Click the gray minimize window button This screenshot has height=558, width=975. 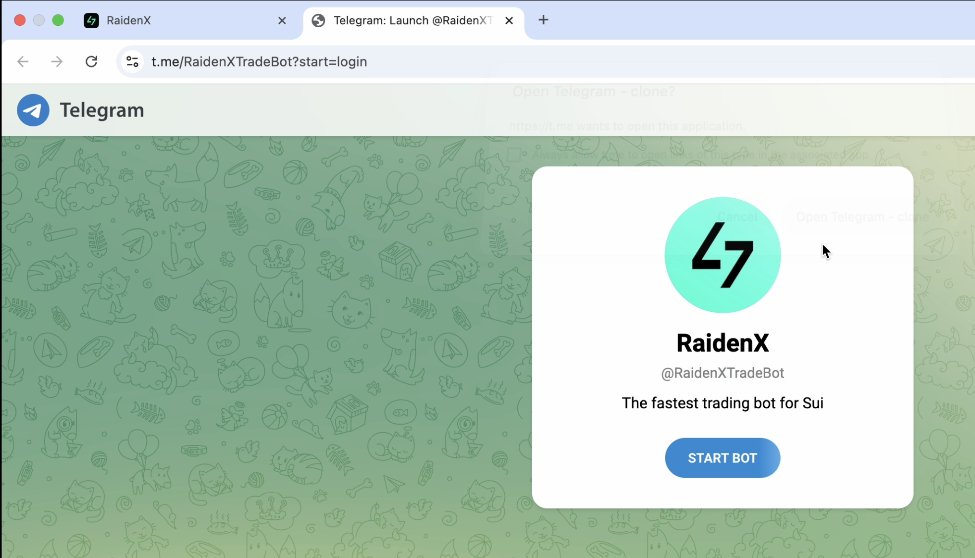pos(39,20)
